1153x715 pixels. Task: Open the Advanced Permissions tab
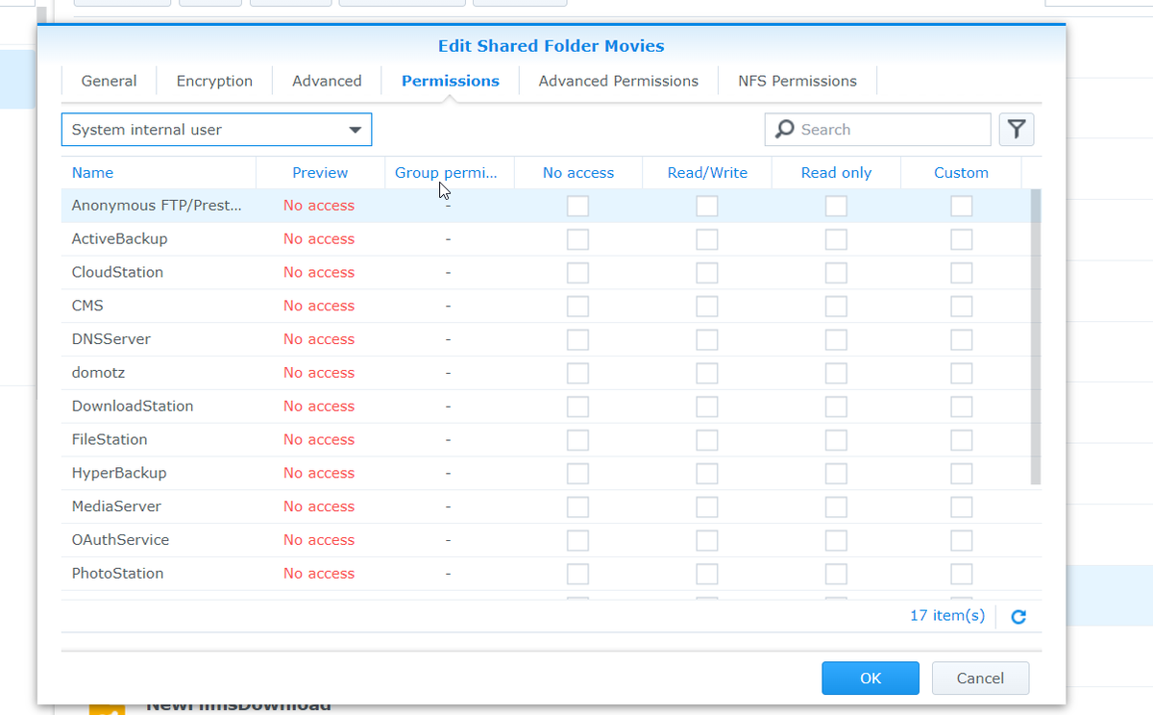click(x=619, y=81)
